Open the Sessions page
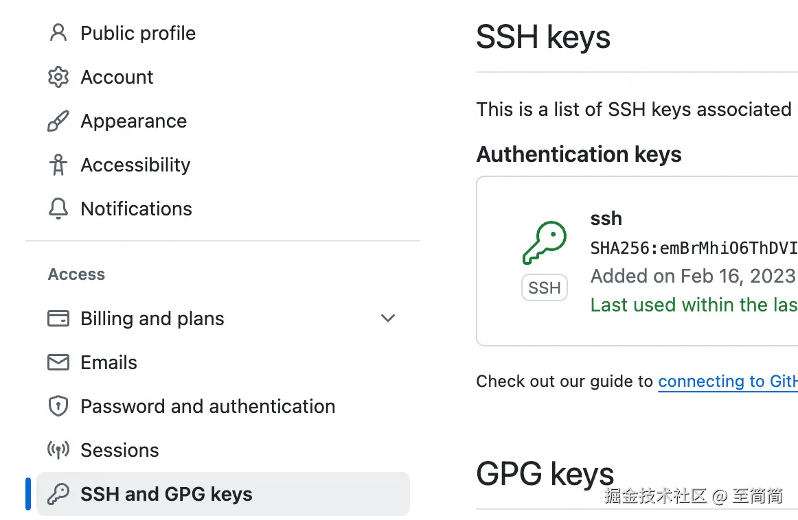Screen dimensions: 798x520 [x=119, y=450]
